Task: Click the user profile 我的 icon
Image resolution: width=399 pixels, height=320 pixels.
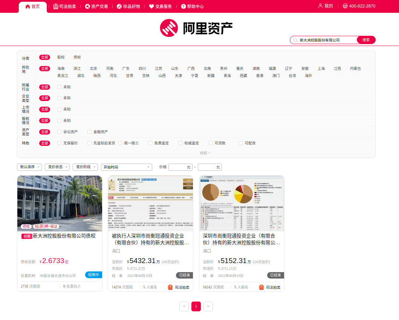Action: point(320,6)
